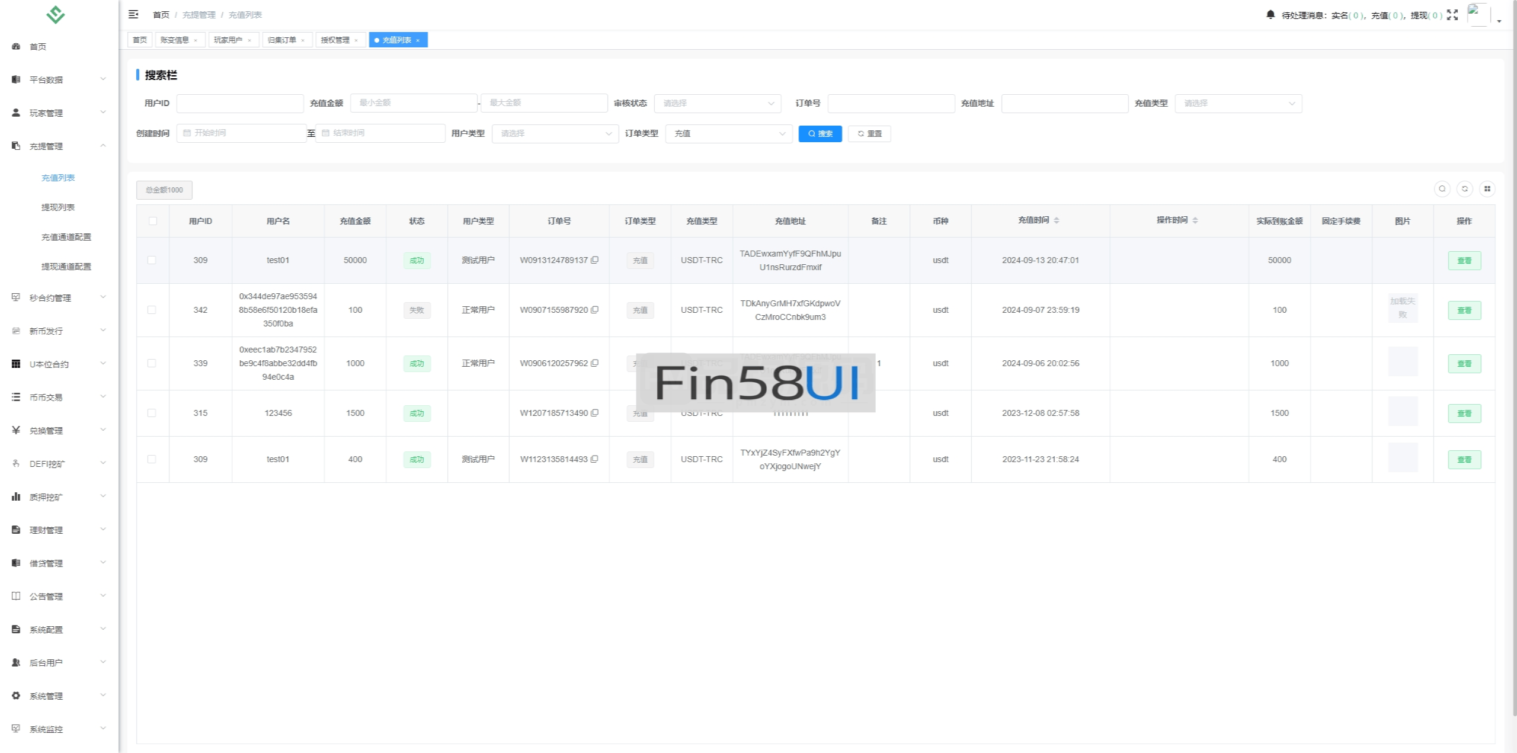
Task: Click the sidebar collapse hamburger icon
Action: (x=133, y=14)
